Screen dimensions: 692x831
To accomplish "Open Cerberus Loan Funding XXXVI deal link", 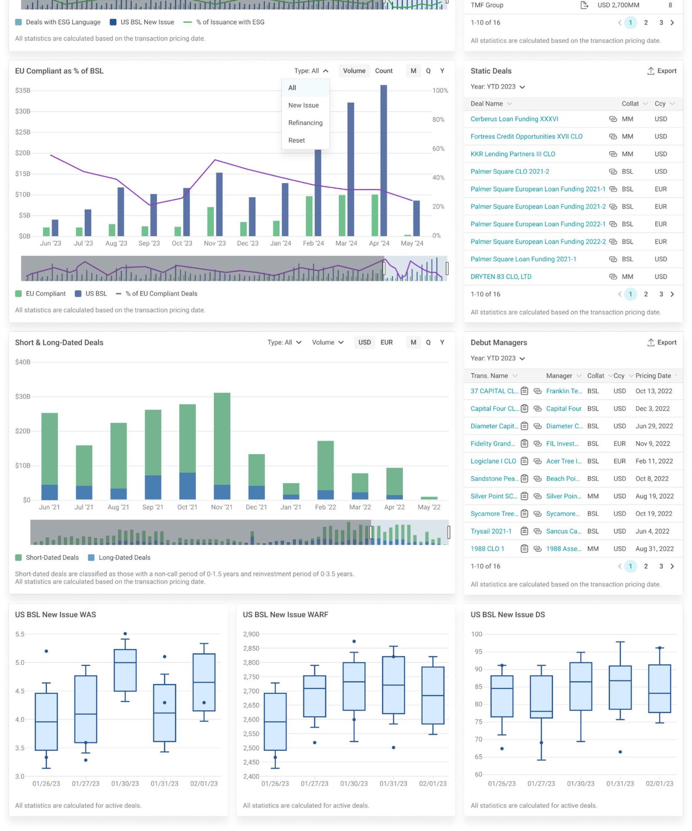I will tap(514, 119).
